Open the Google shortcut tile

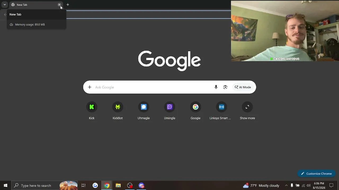tap(195, 111)
